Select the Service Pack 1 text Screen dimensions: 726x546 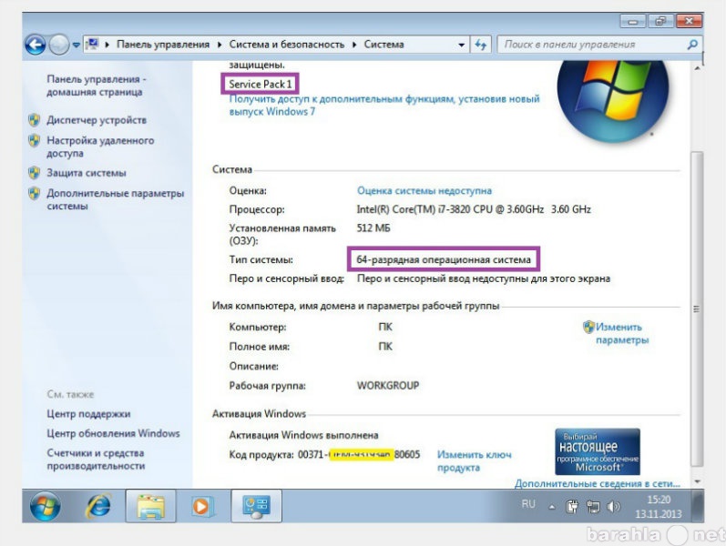(261, 85)
